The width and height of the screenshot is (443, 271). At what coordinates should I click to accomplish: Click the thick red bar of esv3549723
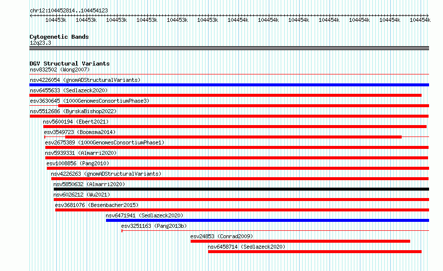click(x=233, y=137)
